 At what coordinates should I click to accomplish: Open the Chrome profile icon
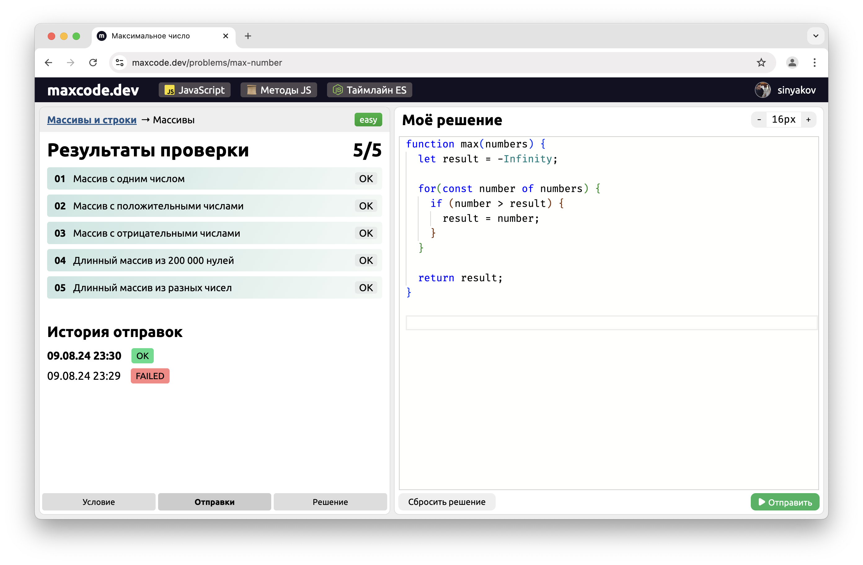(792, 63)
